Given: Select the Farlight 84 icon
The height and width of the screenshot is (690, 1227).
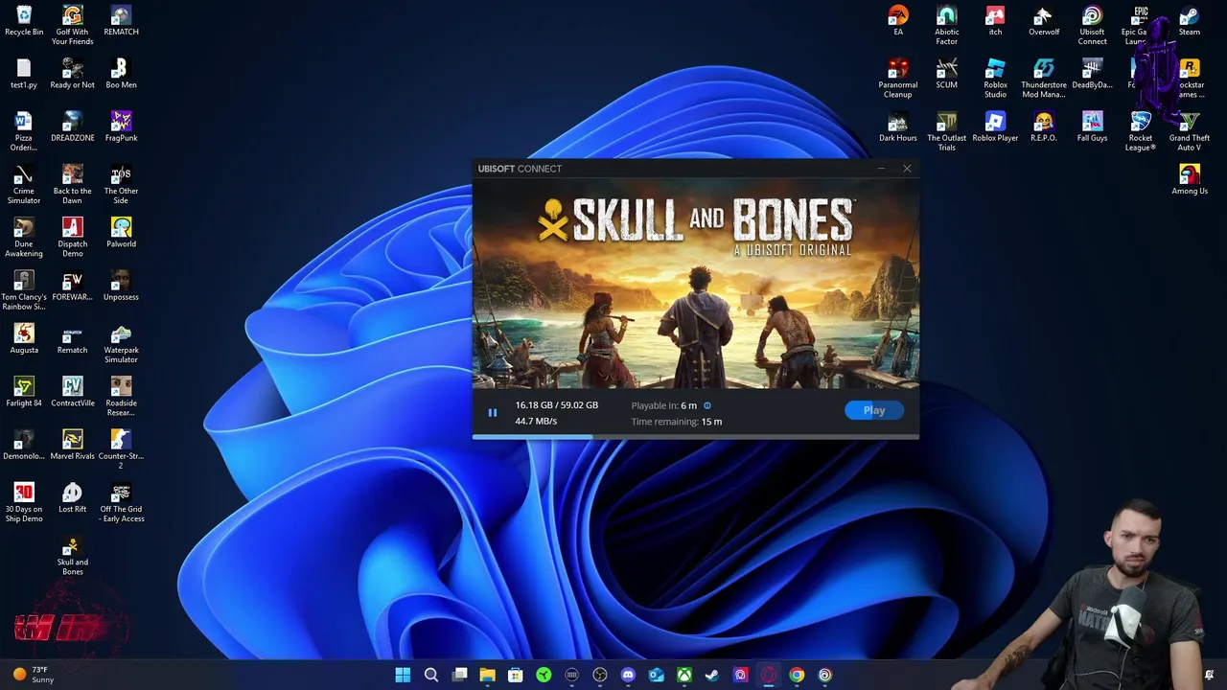Looking at the screenshot, I should click(24, 392).
